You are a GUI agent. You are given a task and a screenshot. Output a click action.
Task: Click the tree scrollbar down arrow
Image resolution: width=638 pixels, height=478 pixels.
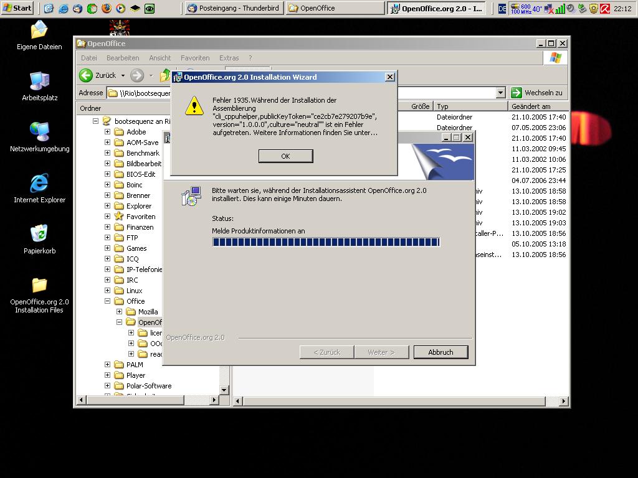(224, 390)
